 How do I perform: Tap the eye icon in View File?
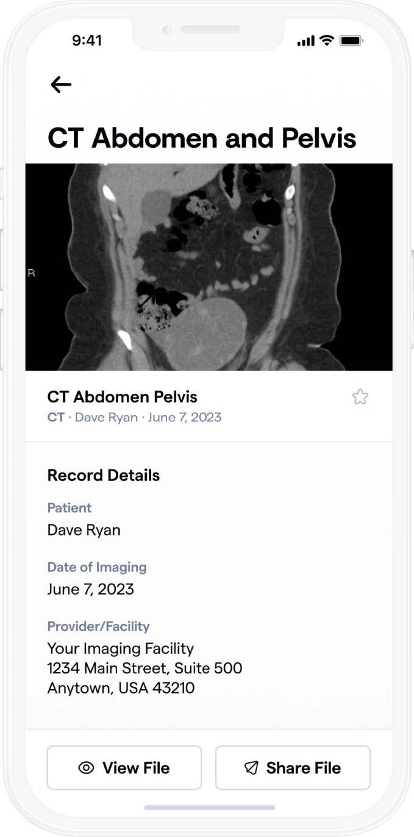[87, 768]
